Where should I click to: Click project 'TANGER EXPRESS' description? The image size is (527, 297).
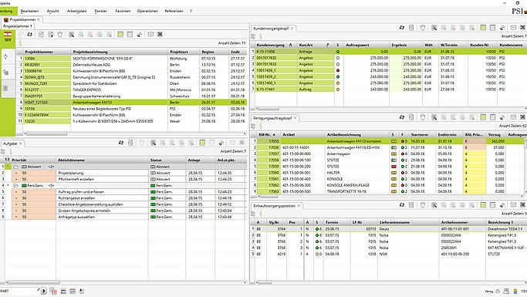pos(86,90)
